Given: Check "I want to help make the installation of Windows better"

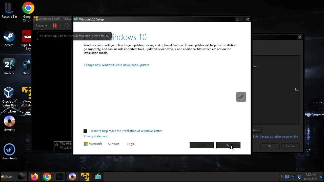Looking at the screenshot, I should click(x=85, y=131).
